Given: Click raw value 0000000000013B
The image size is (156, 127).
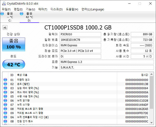Looking at the screenshot, I should (137, 84).
